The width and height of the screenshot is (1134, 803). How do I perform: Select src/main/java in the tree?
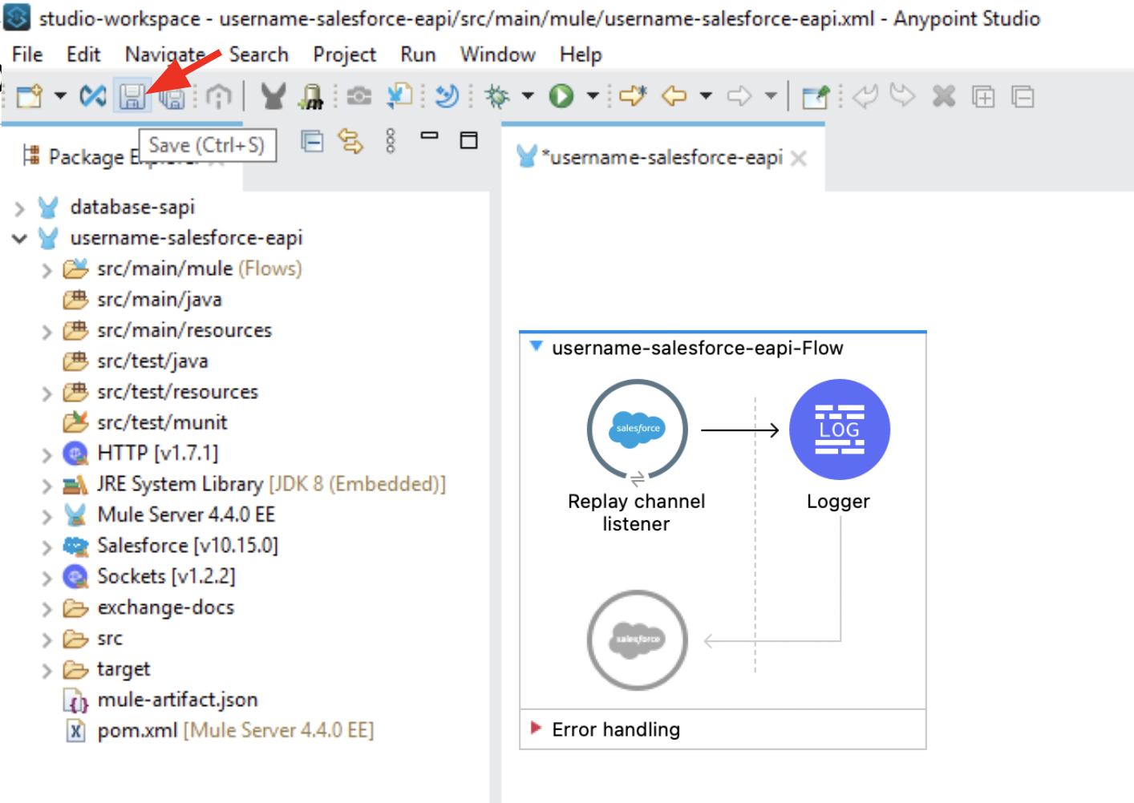pyautogui.click(x=159, y=300)
